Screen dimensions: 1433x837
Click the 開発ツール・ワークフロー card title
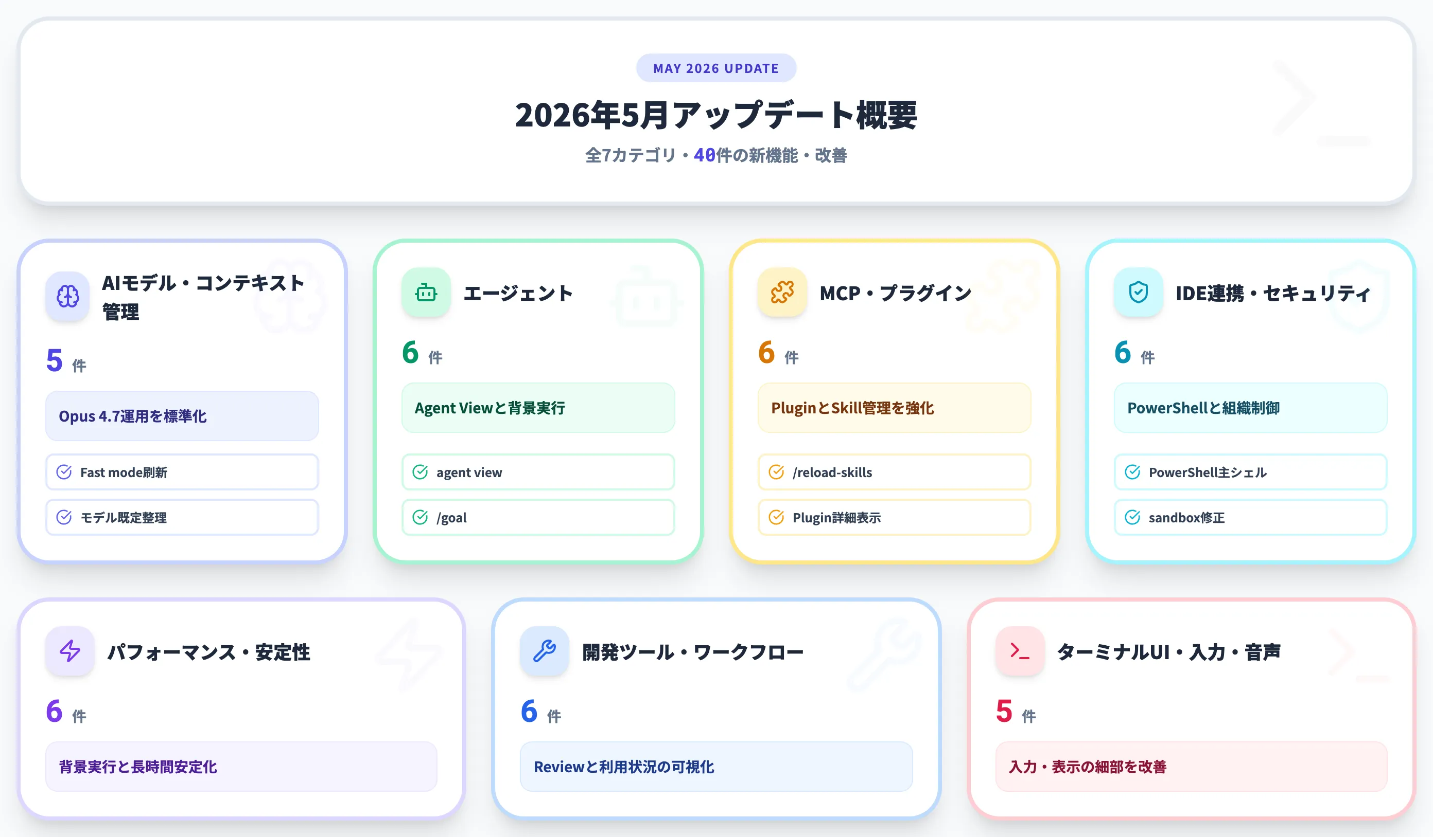(693, 652)
